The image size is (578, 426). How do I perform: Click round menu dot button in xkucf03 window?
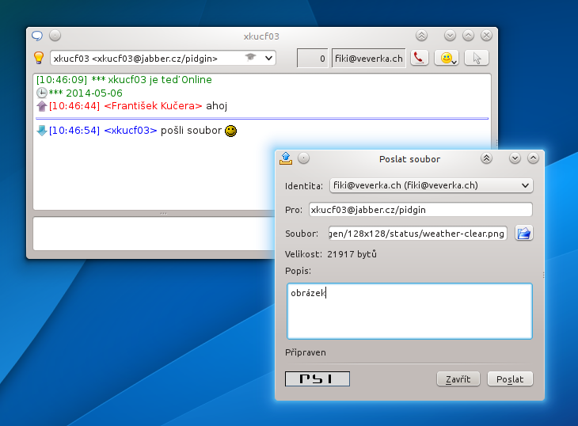55,36
